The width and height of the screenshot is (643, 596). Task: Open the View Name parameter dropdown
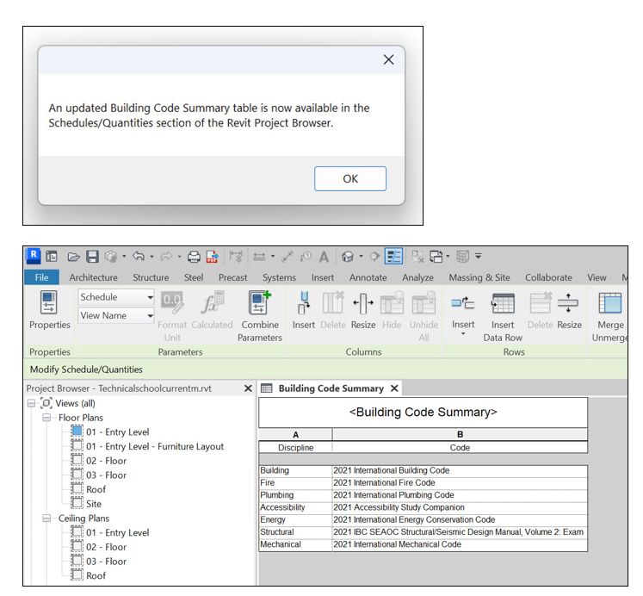point(116,315)
